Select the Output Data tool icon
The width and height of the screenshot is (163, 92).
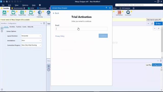tap(22, 13)
